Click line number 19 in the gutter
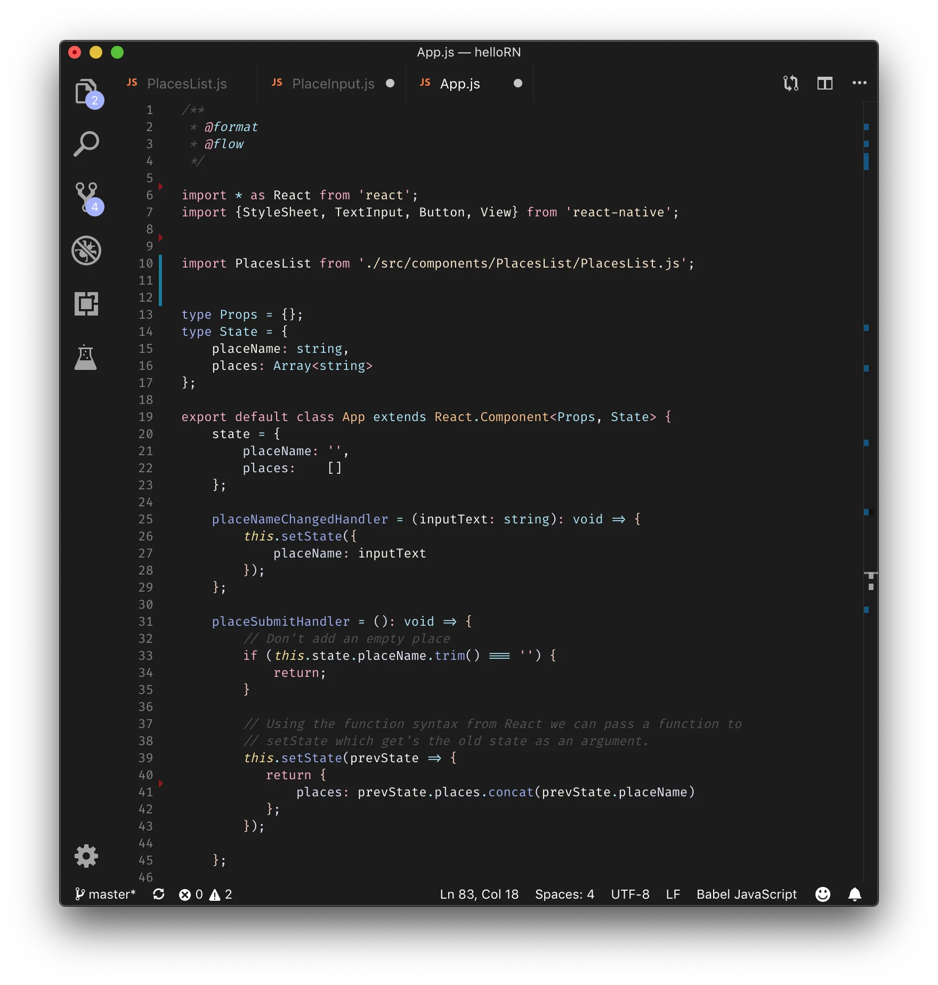The image size is (938, 985). 145,417
